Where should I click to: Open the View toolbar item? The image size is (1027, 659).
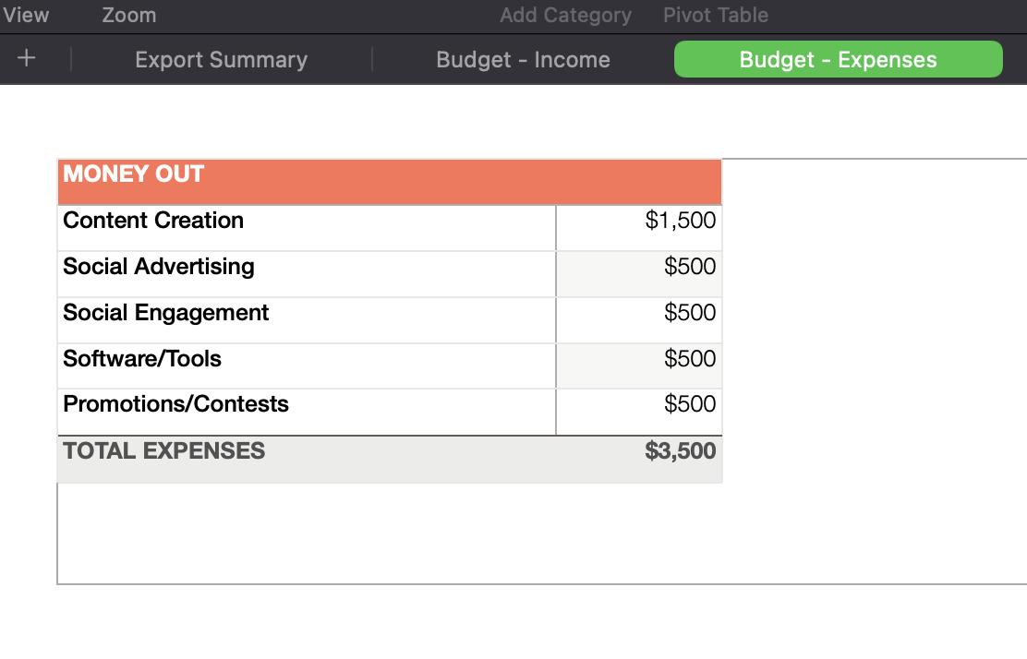(27, 15)
